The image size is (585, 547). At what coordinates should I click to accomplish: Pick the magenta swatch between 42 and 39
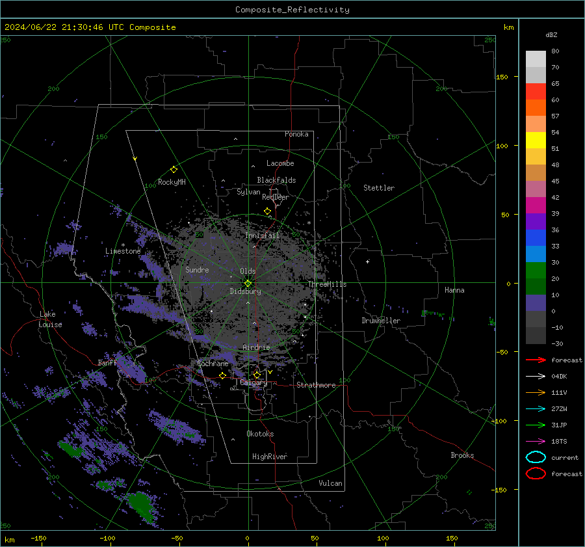pyautogui.click(x=536, y=206)
